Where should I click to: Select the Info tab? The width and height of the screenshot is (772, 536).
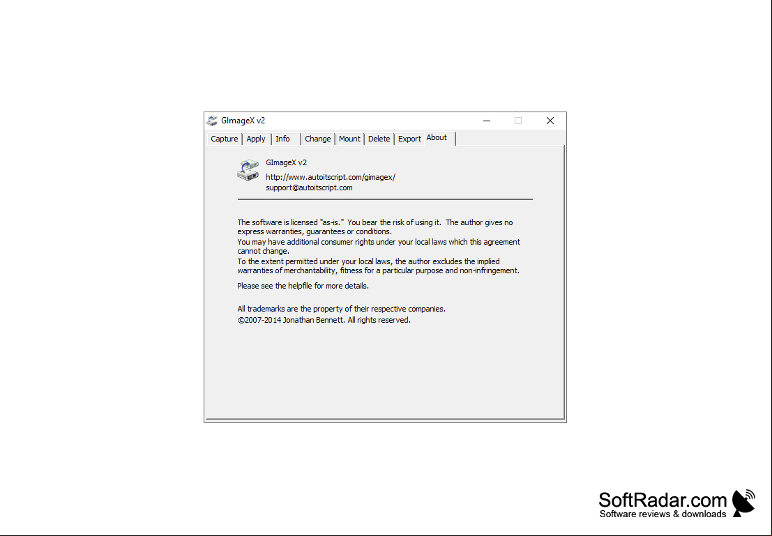pyautogui.click(x=285, y=139)
